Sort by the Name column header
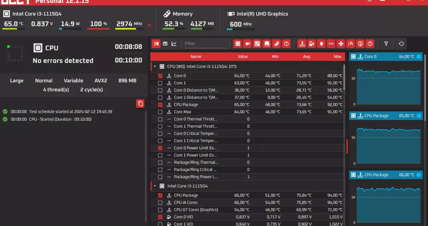 [x=196, y=56]
